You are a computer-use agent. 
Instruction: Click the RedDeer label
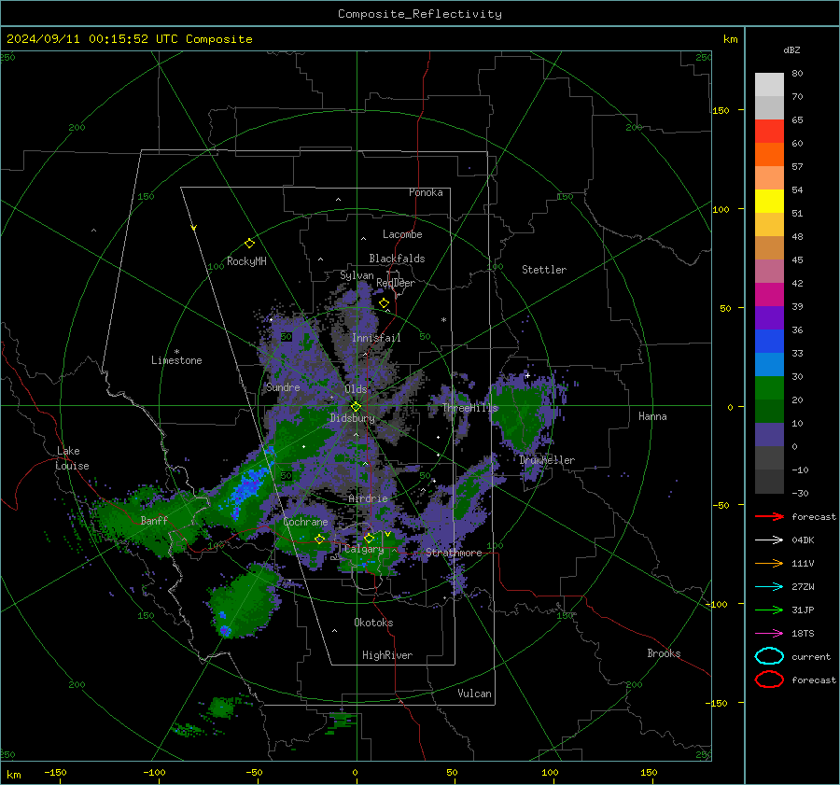click(396, 283)
